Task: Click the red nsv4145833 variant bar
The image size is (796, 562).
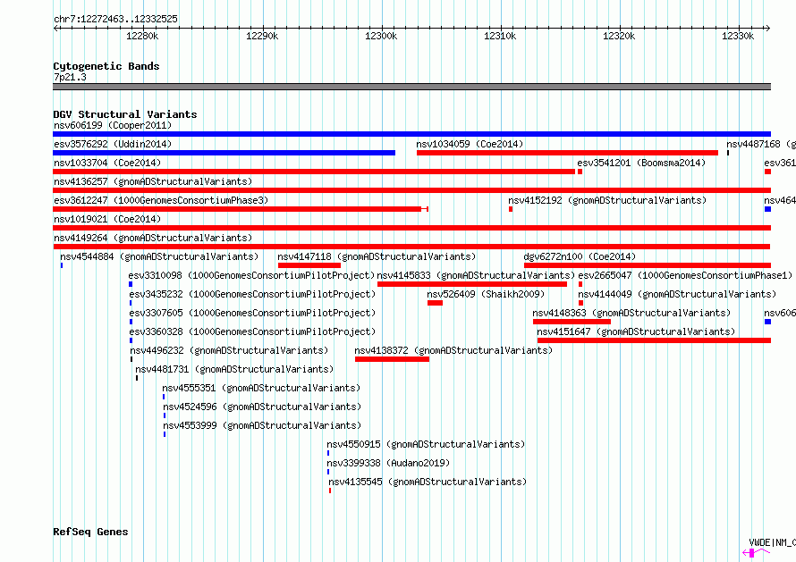Action: pyautogui.click(x=472, y=284)
